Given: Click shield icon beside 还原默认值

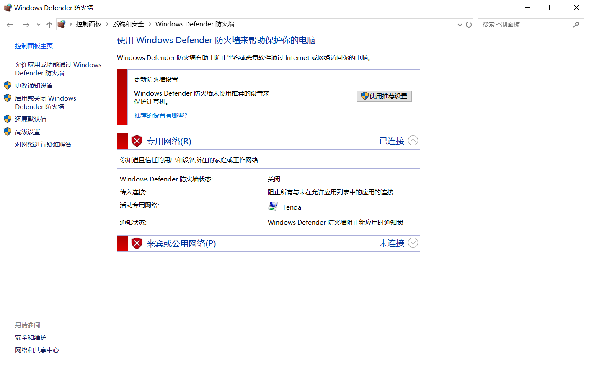Looking at the screenshot, I should (x=8, y=119).
